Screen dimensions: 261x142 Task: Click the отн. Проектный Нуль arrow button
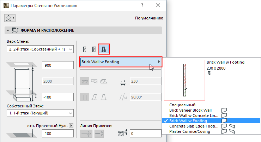click(x=71, y=125)
